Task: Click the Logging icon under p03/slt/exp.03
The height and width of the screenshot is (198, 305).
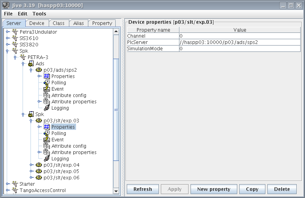Action: coord(47,158)
